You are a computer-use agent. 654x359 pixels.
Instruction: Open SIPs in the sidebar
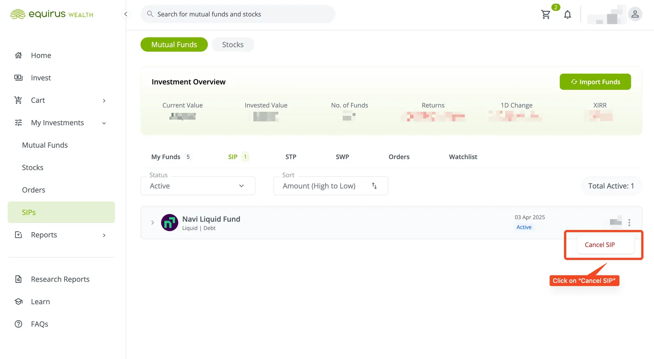point(61,212)
